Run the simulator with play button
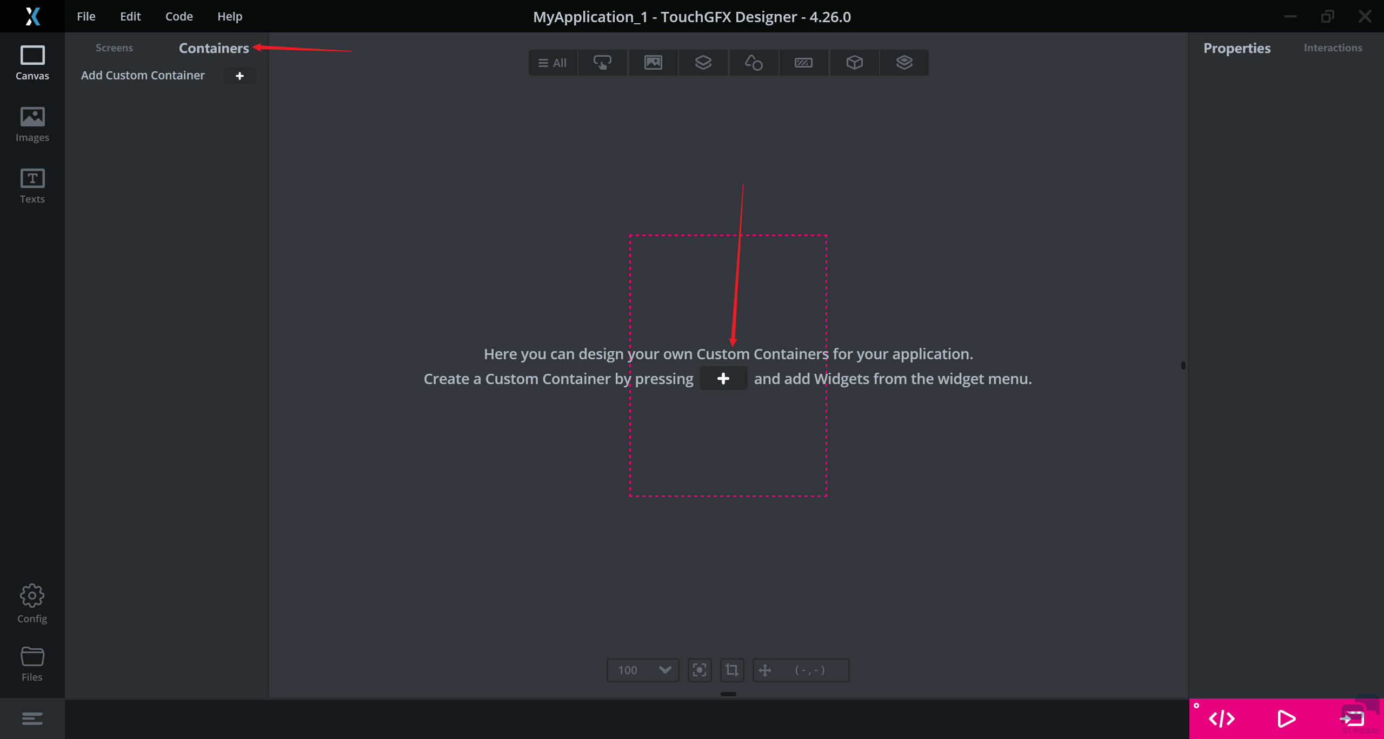The height and width of the screenshot is (739, 1384). point(1286,718)
